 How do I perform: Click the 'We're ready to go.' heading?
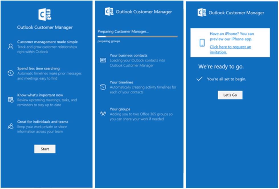(221, 67)
